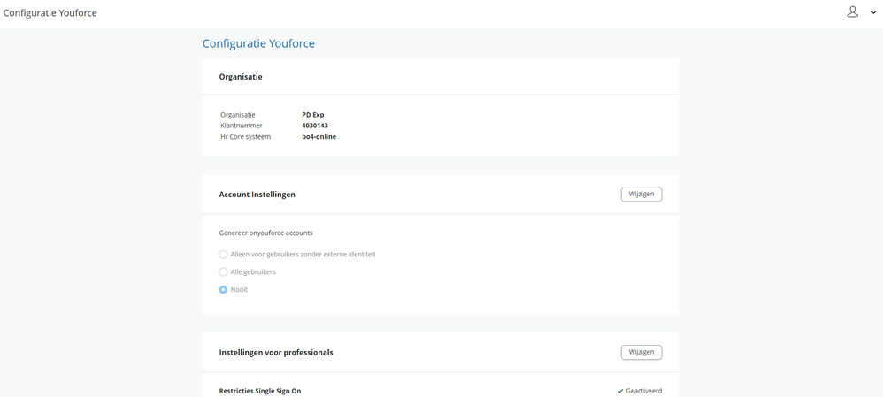Click the Organisatie section header
Screen dimensions: 883x397
pyautogui.click(x=241, y=77)
